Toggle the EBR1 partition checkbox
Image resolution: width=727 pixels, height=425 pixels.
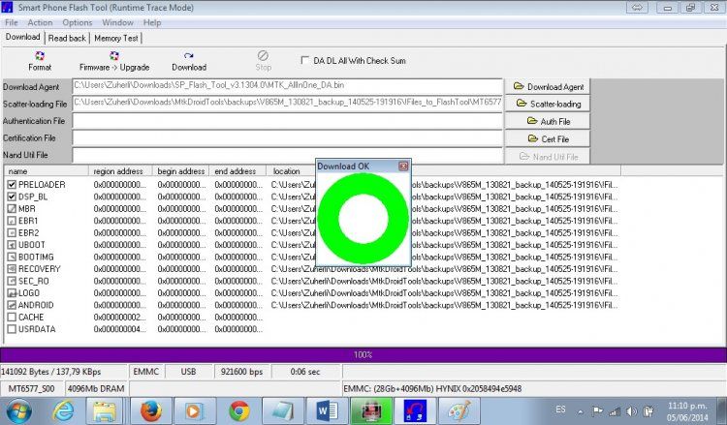point(12,221)
